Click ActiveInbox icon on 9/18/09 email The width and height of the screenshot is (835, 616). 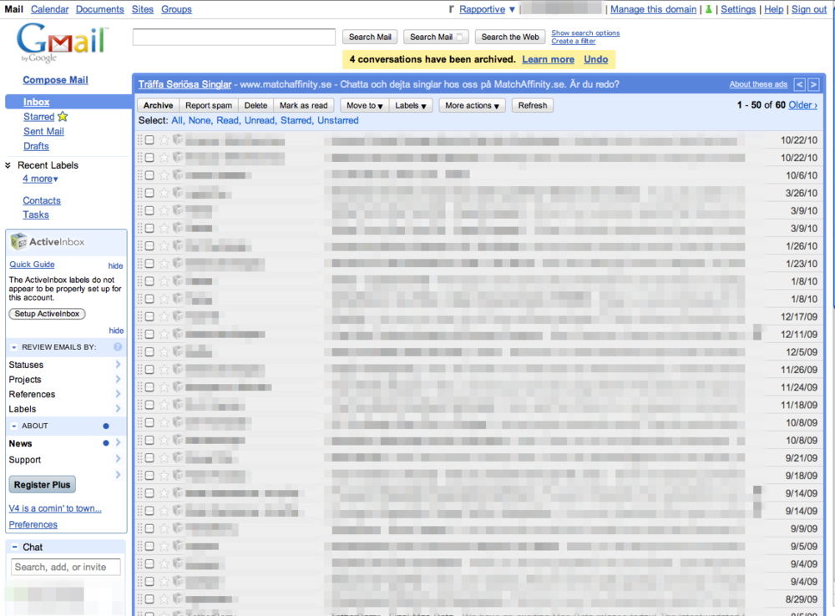coord(178,474)
